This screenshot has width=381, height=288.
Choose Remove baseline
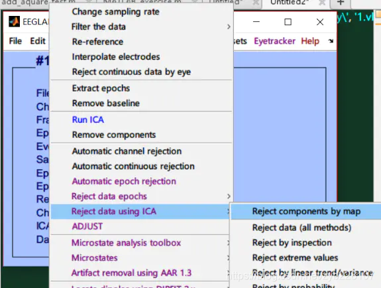(x=141, y=104)
